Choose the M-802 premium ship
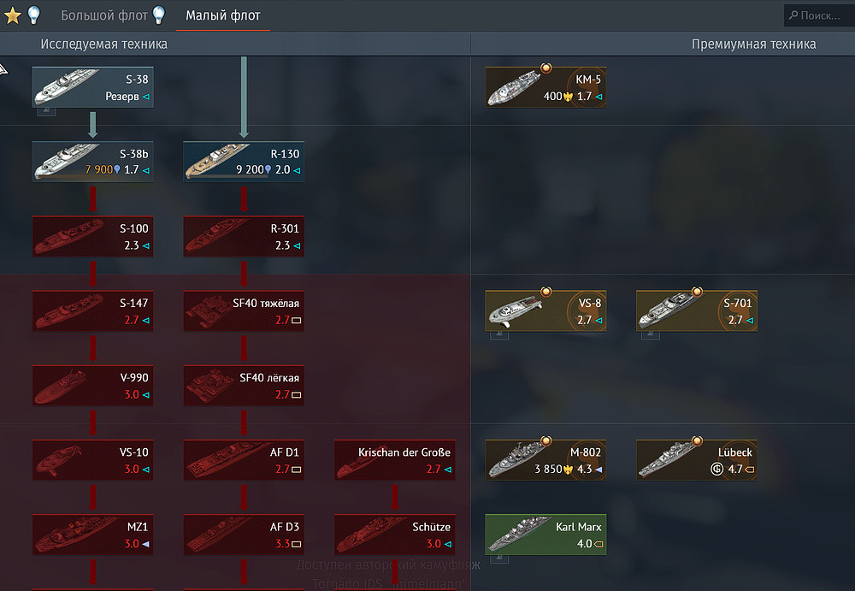 (545, 461)
